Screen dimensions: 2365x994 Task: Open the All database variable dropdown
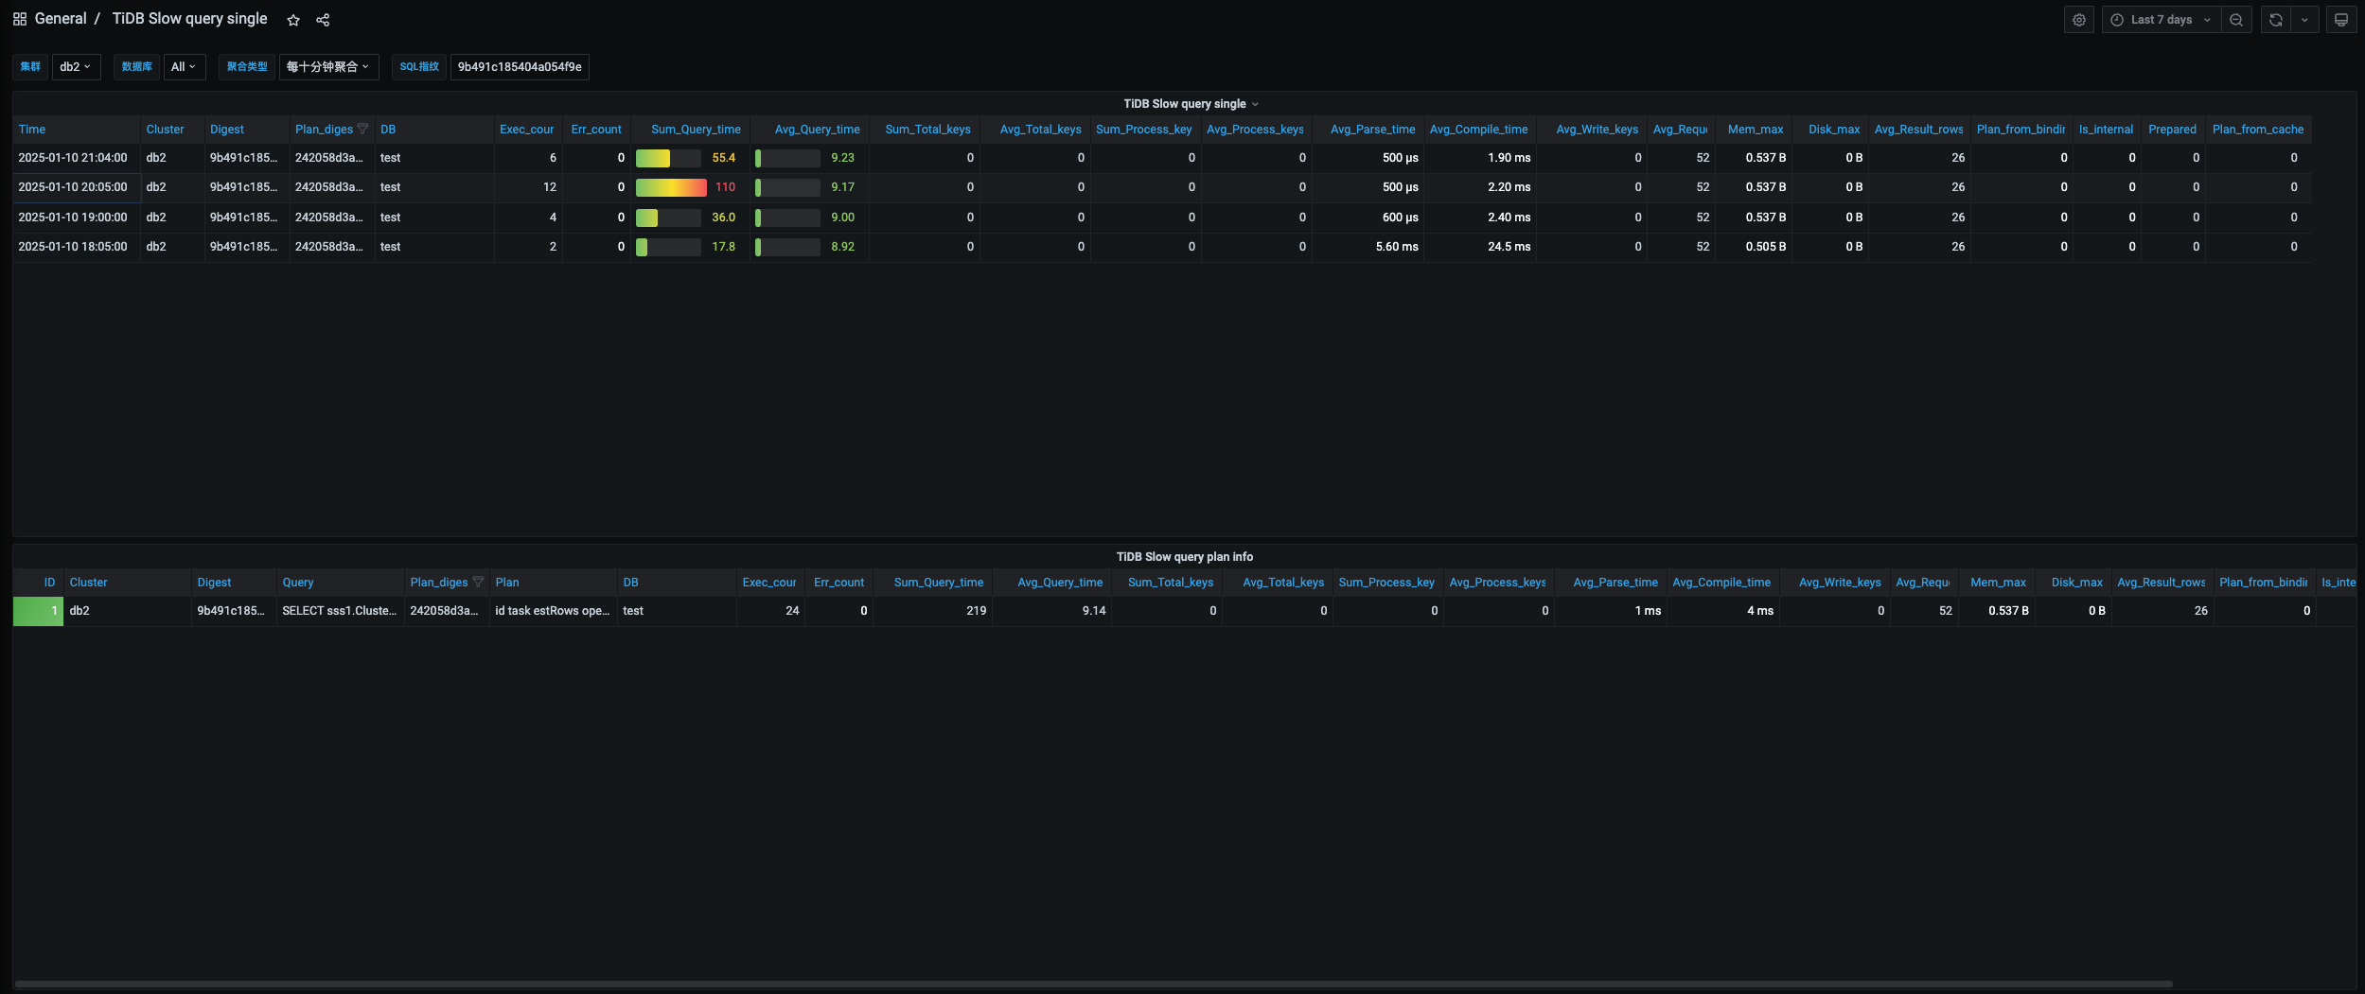pyautogui.click(x=185, y=67)
